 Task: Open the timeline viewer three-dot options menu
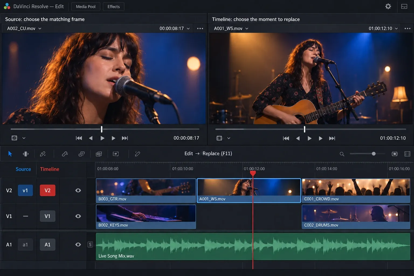coord(408,28)
